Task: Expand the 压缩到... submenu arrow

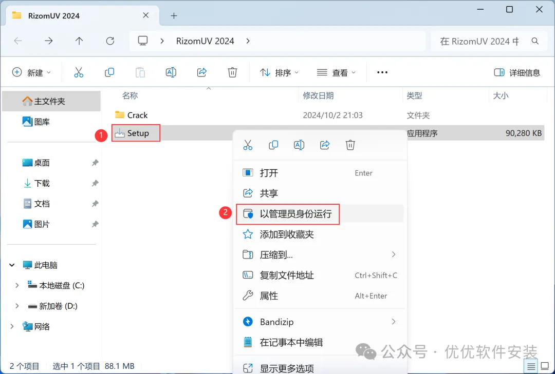Action: click(x=393, y=254)
